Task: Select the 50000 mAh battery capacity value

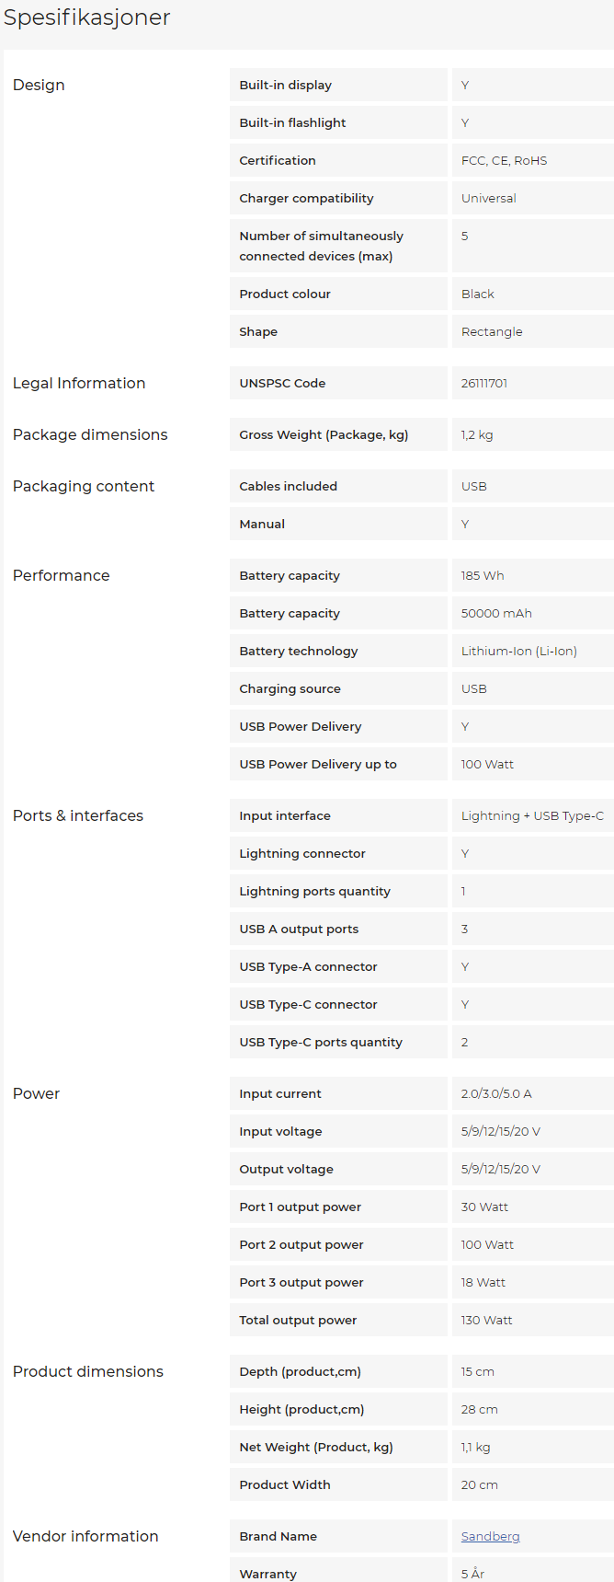Action: point(496,613)
